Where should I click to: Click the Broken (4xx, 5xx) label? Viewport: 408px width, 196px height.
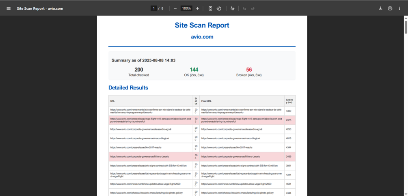249,75
